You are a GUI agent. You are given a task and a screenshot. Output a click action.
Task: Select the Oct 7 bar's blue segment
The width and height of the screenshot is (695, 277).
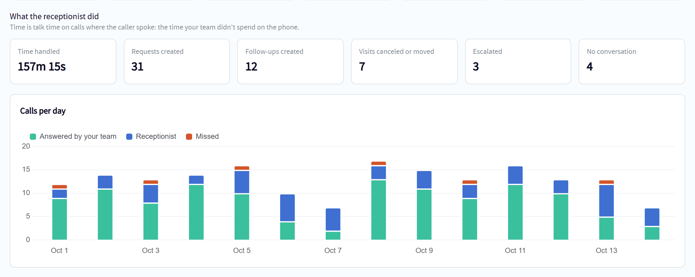coord(333,219)
